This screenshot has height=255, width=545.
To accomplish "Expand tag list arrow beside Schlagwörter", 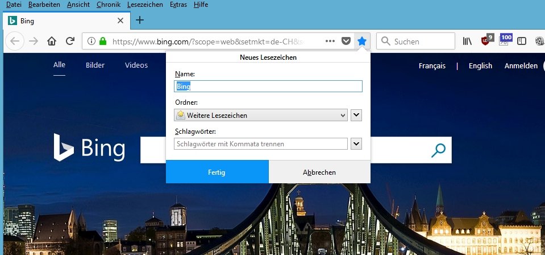I will point(356,143).
